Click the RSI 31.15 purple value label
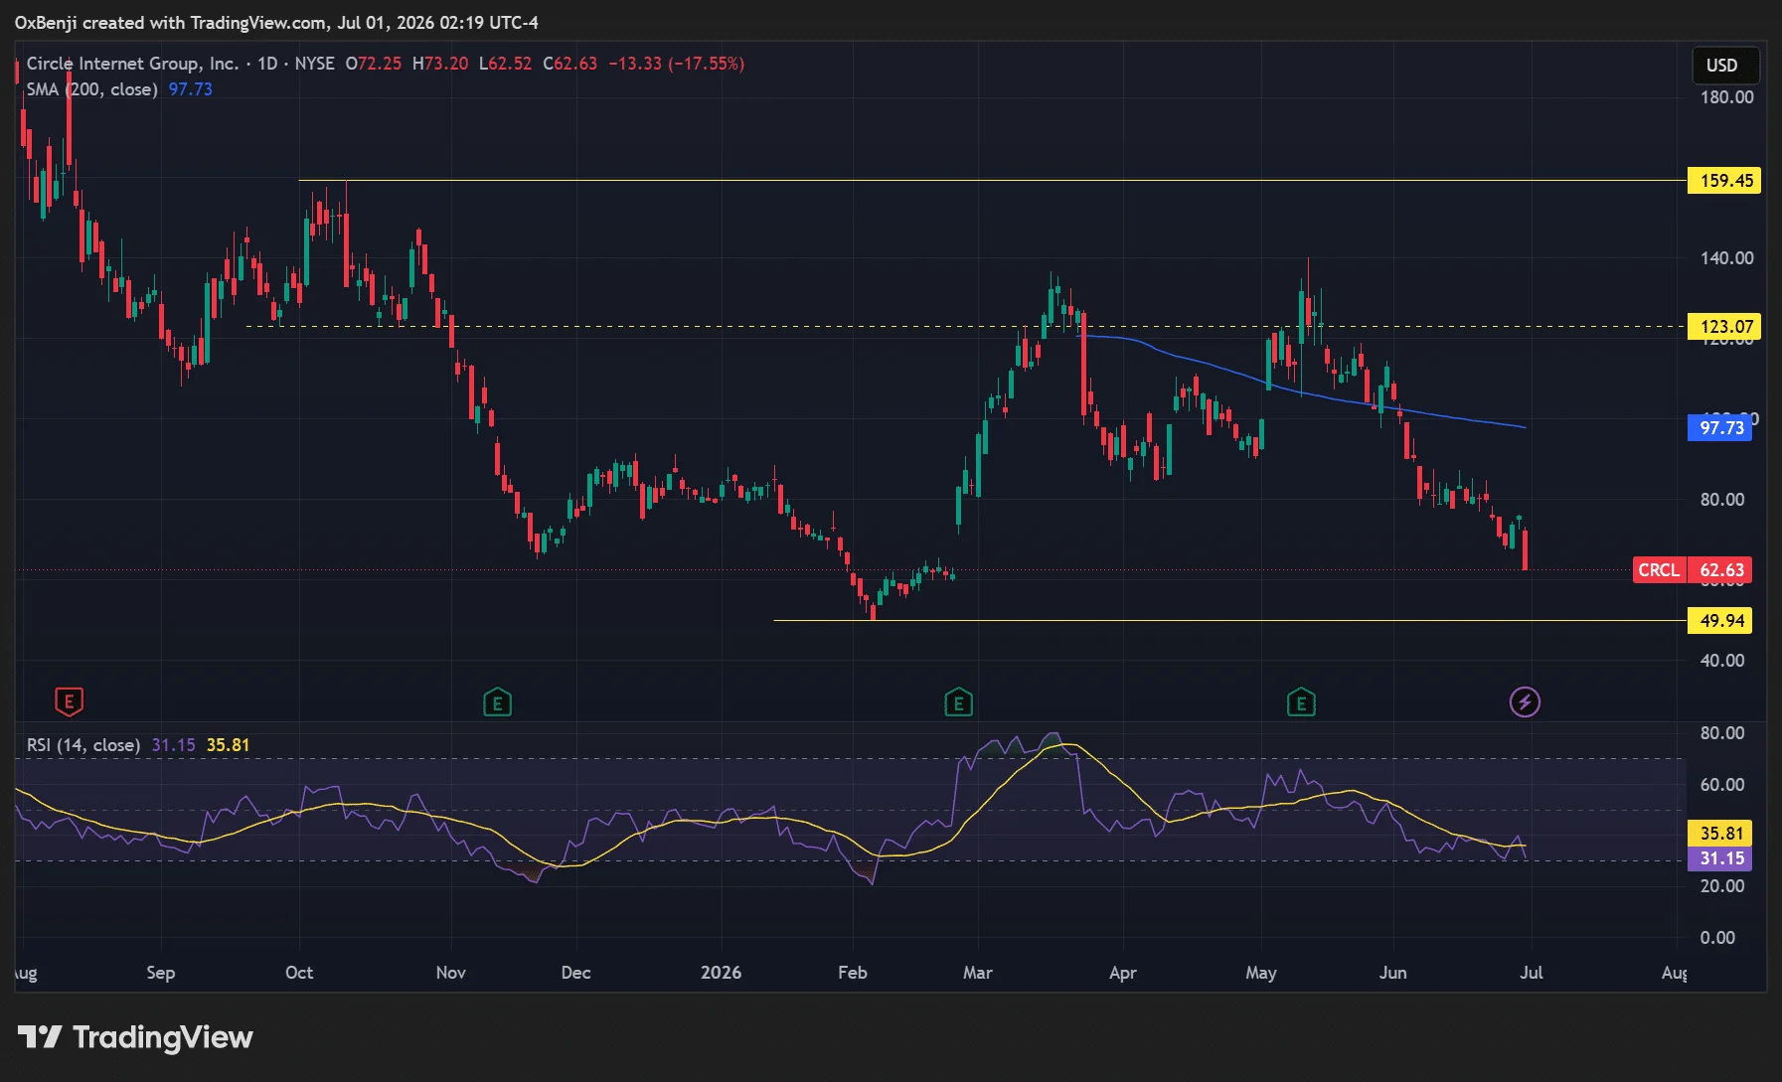The width and height of the screenshot is (1782, 1082). pyautogui.click(x=1719, y=858)
